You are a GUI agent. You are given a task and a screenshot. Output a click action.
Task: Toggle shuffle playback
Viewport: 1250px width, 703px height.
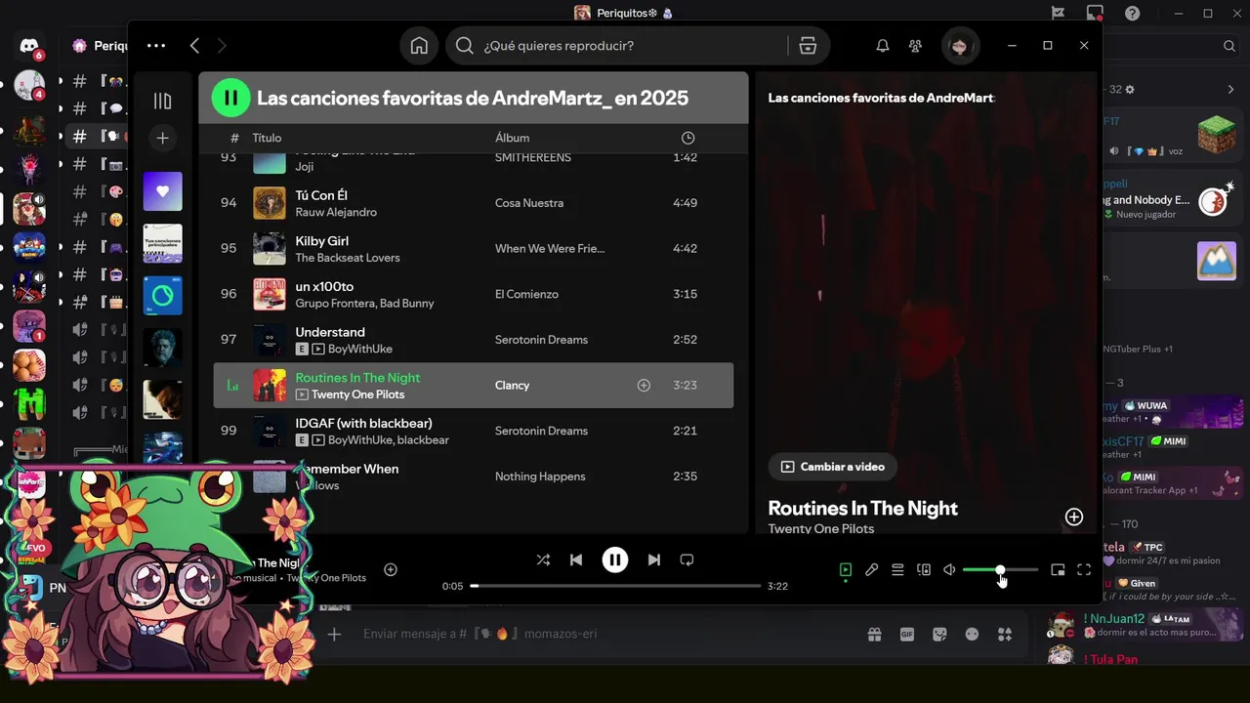(543, 559)
